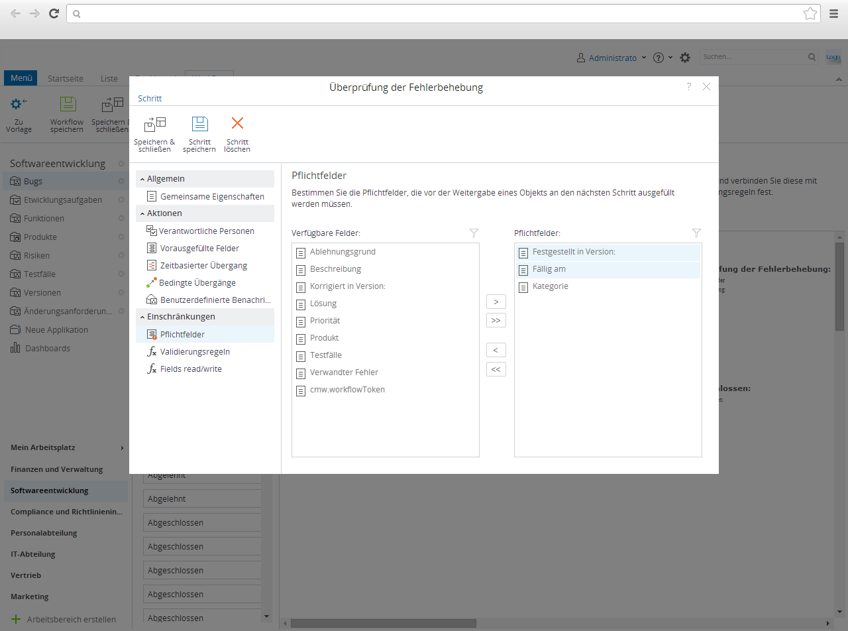The height and width of the screenshot is (631, 848).
Task: Open Schritt tab in dialog
Action: [150, 98]
